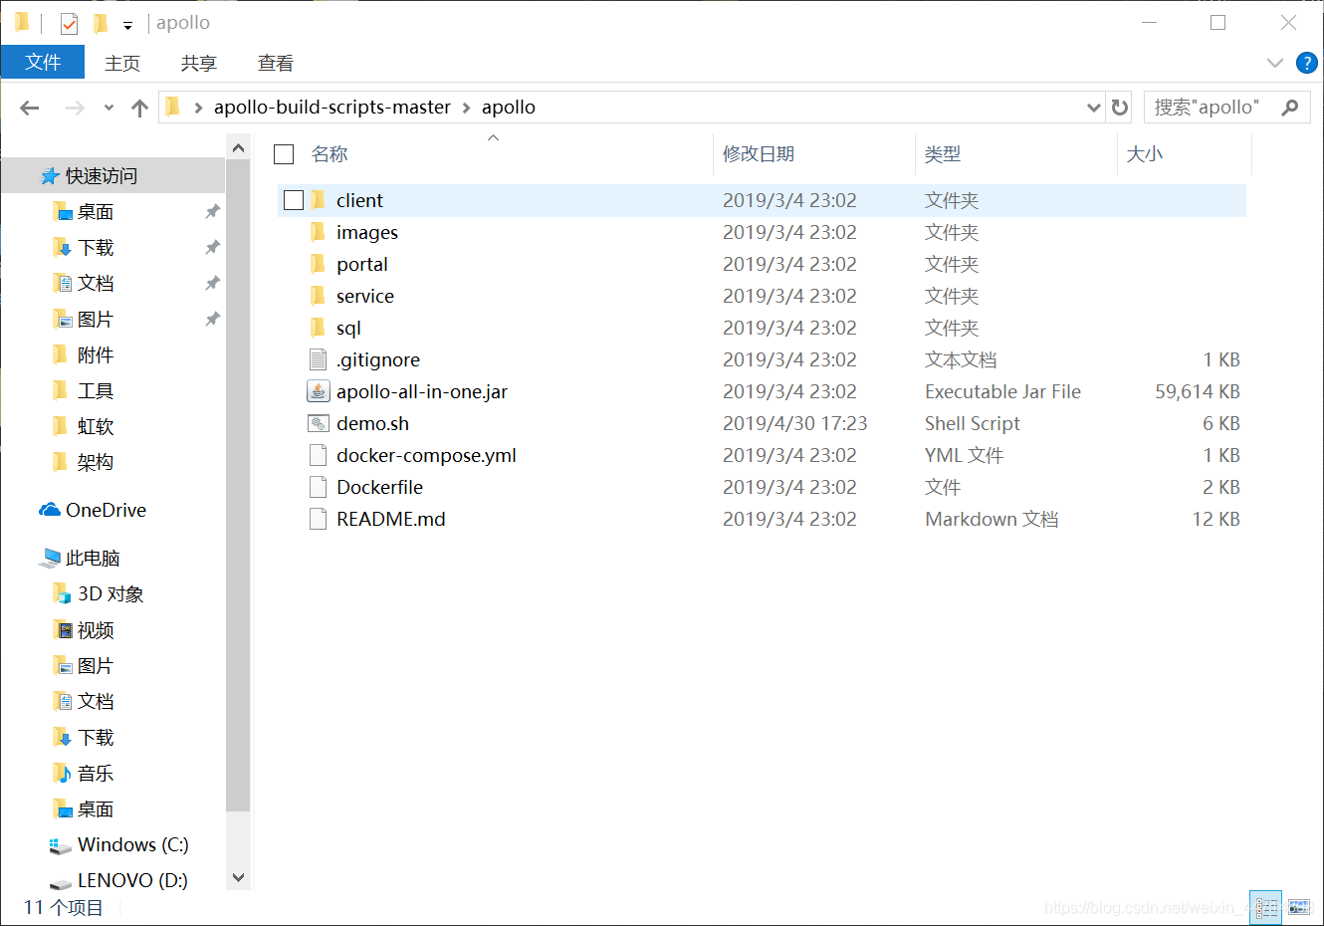This screenshot has height=926, width=1324.
Task: Select the .gitignore file icon
Action: [319, 359]
